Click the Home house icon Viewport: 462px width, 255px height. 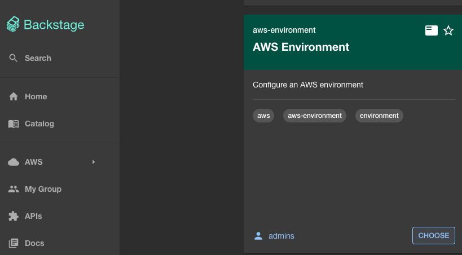coord(14,96)
